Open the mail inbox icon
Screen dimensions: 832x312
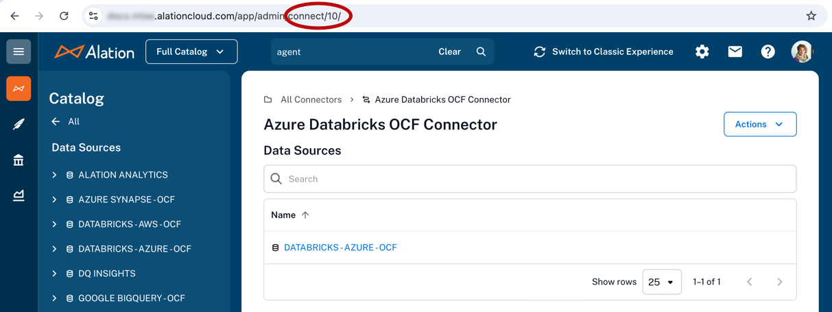[x=735, y=51]
